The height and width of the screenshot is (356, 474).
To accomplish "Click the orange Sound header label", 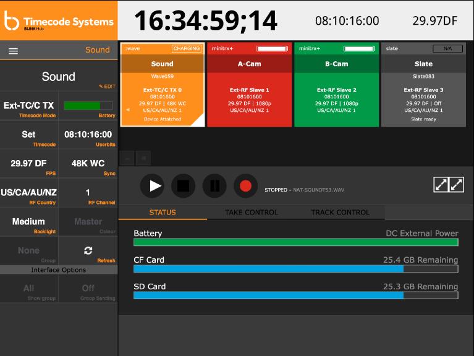I will click(x=98, y=49).
